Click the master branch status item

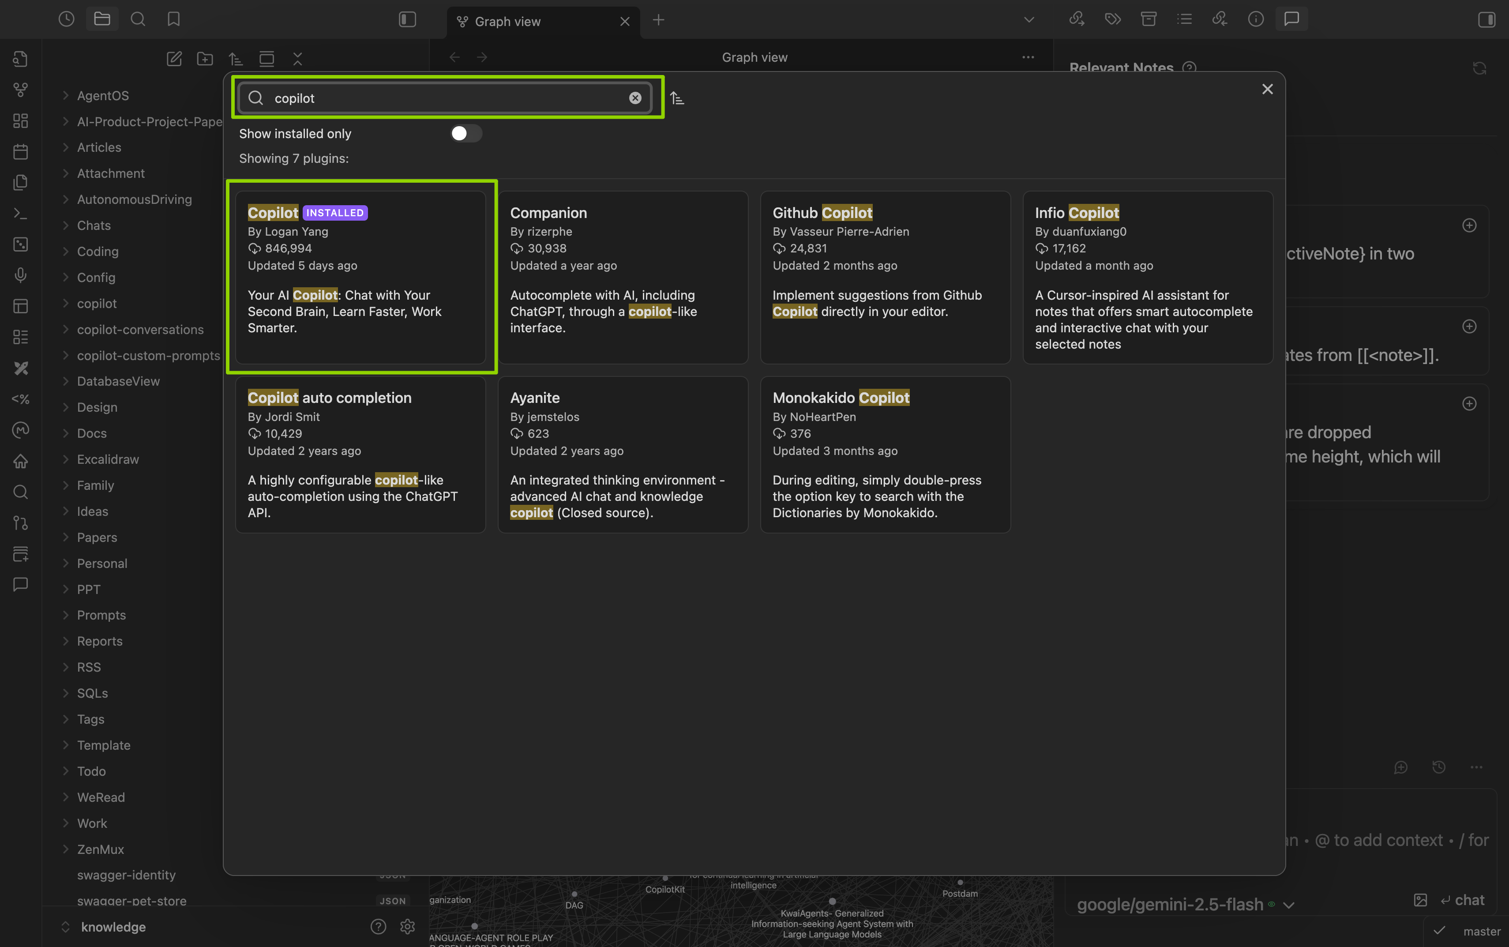[1482, 932]
